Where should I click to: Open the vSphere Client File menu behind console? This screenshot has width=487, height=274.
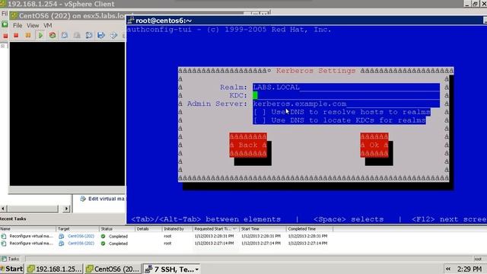5,14
